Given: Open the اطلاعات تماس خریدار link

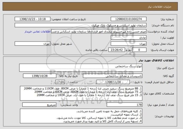Looking at the screenshot, I should (x=37, y=32).
